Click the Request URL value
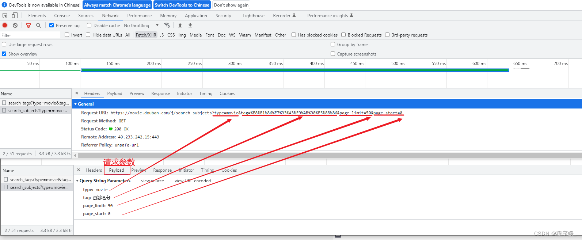The width and height of the screenshot is (582, 240). tap(256, 113)
